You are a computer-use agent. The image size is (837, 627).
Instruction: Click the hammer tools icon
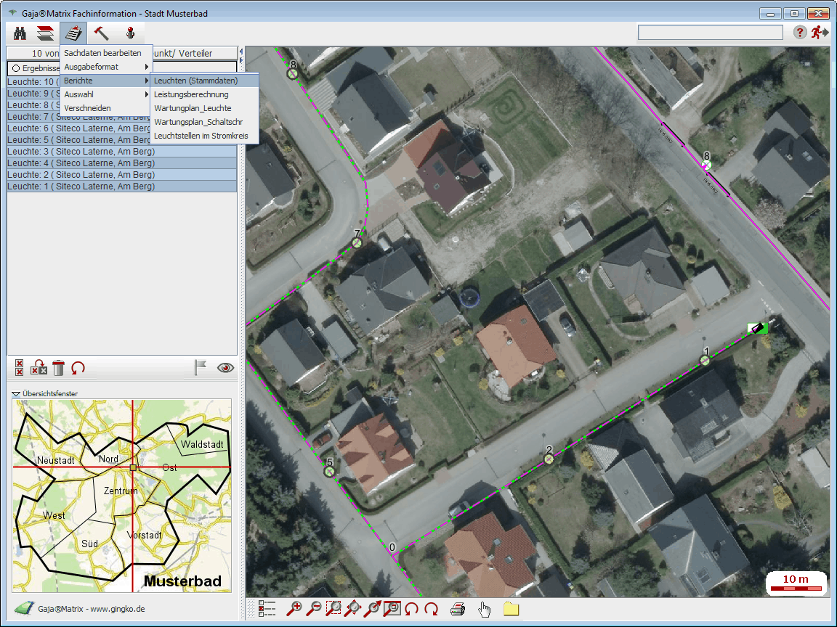pyautogui.click(x=102, y=33)
